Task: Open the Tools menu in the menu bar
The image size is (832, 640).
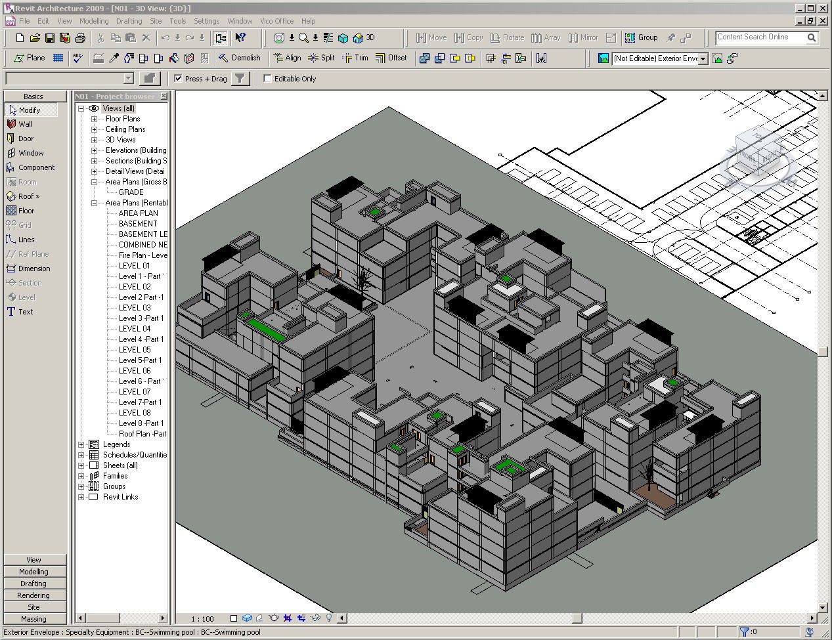Action: [177, 21]
